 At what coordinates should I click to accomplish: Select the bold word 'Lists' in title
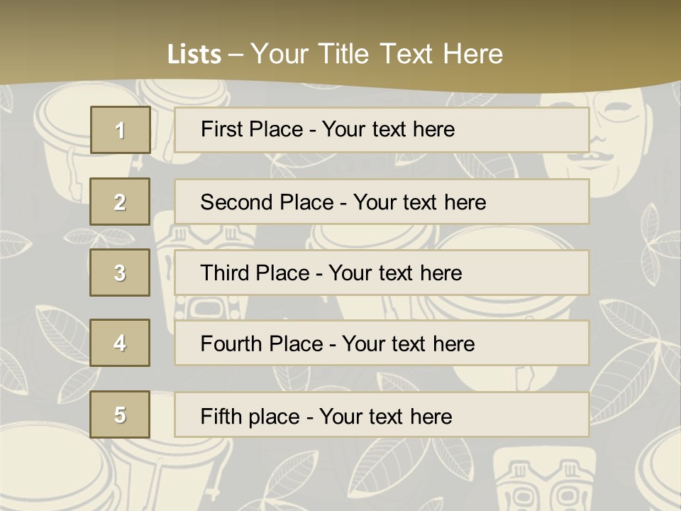click(x=194, y=55)
